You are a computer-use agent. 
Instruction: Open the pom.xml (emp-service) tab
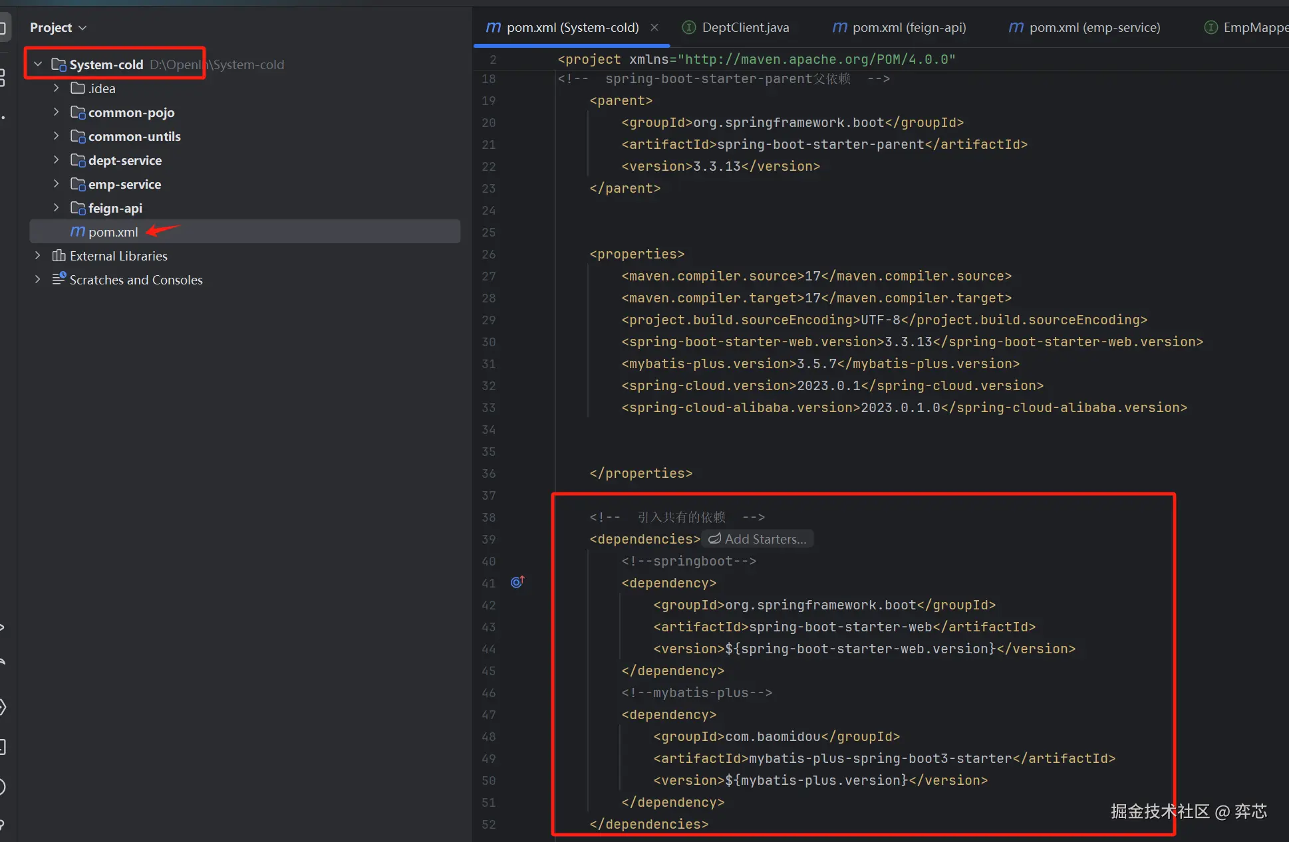(x=1094, y=27)
